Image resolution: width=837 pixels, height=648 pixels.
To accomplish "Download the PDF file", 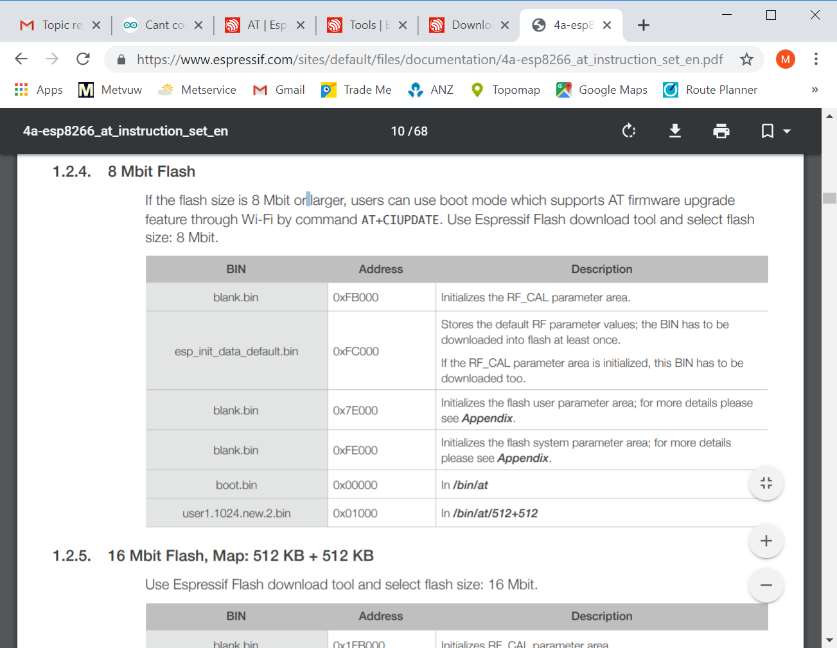I will point(675,131).
